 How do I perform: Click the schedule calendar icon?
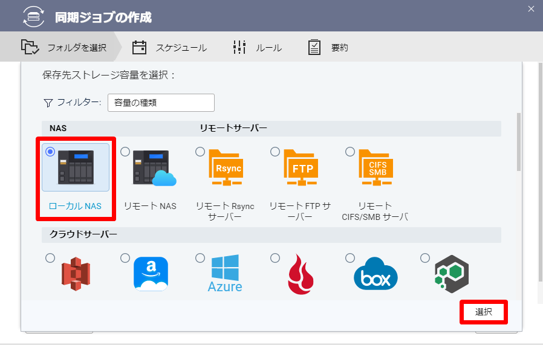[x=139, y=47]
